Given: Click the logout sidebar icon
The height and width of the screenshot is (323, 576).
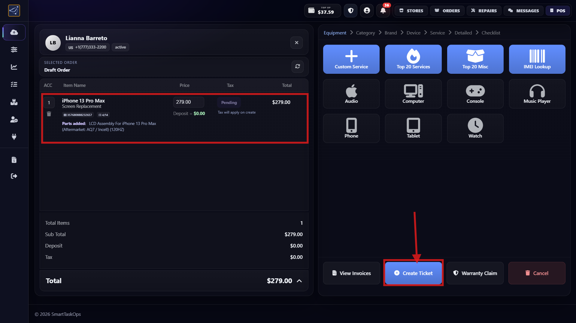Looking at the screenshot, I should 14,176.
